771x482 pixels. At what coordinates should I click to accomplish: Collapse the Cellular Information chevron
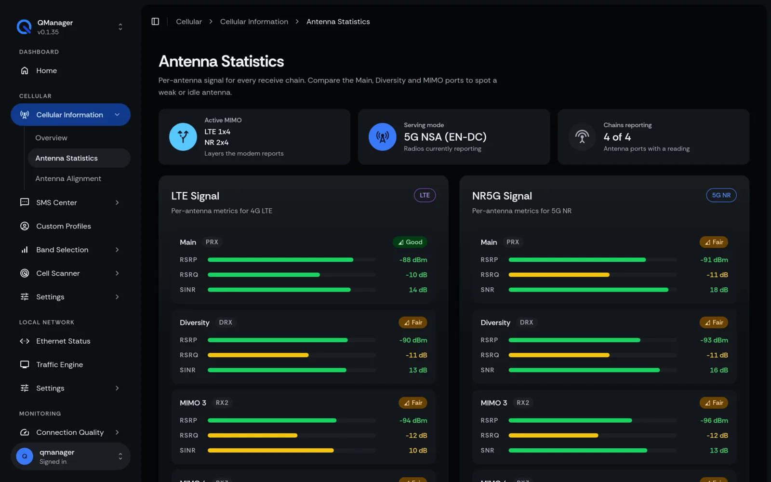pos(117,115)
